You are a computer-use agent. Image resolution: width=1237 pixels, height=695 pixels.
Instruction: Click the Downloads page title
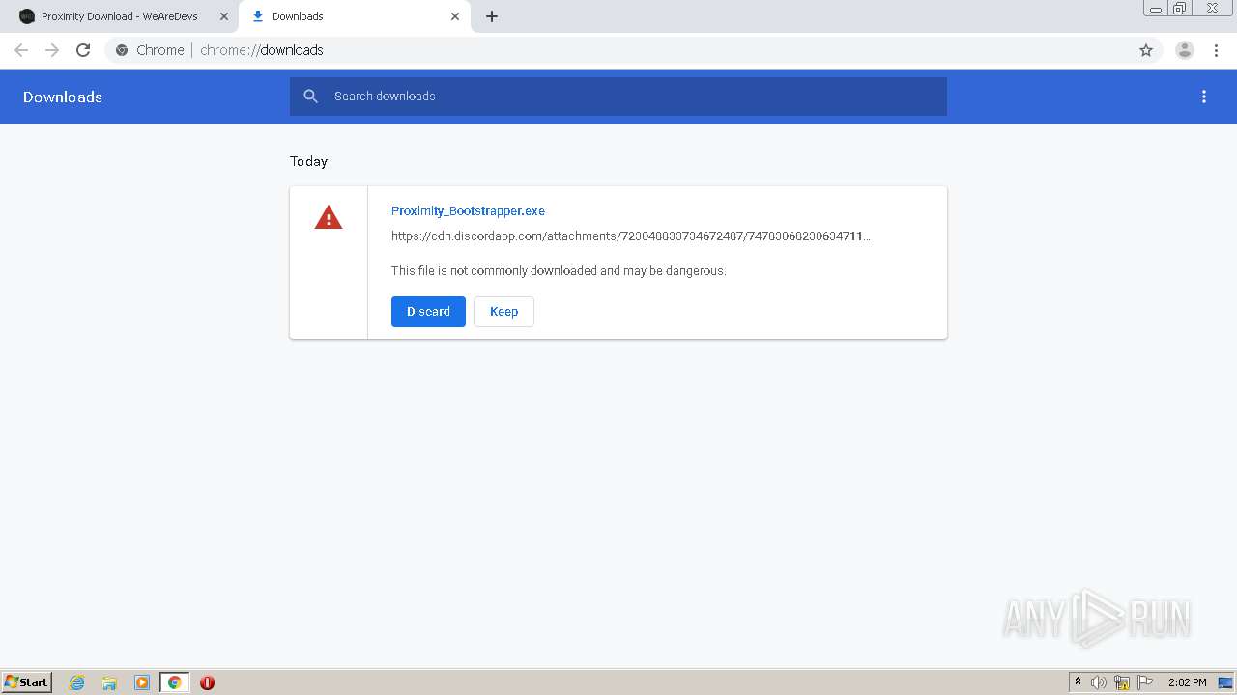63,97
